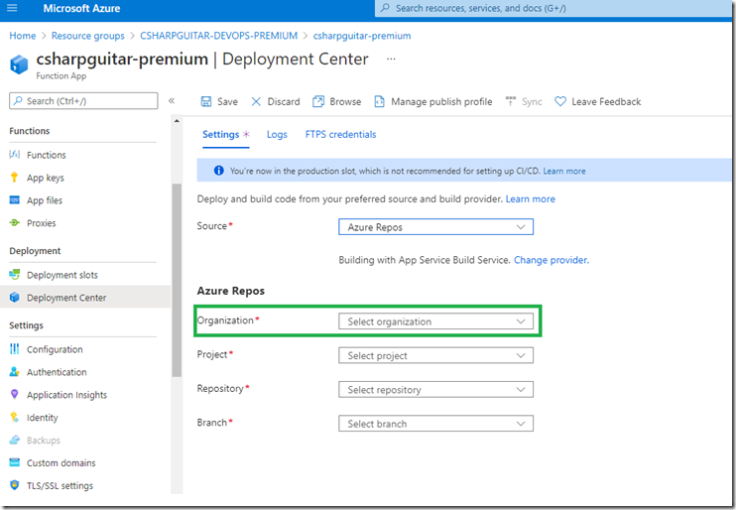Click the Browse icon in toolbar

318,101
